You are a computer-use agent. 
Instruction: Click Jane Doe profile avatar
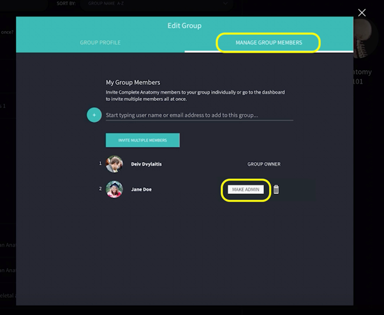pos(115,189)
